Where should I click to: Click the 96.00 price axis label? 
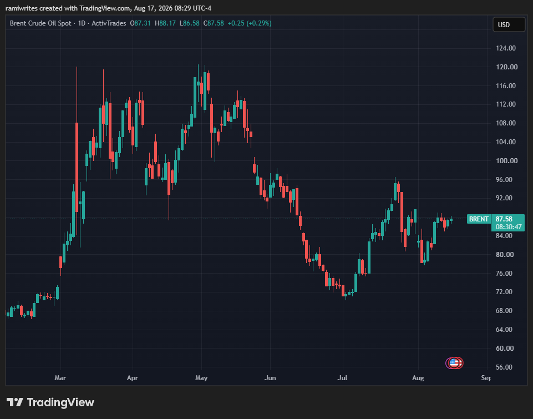[x=504, y=180]
